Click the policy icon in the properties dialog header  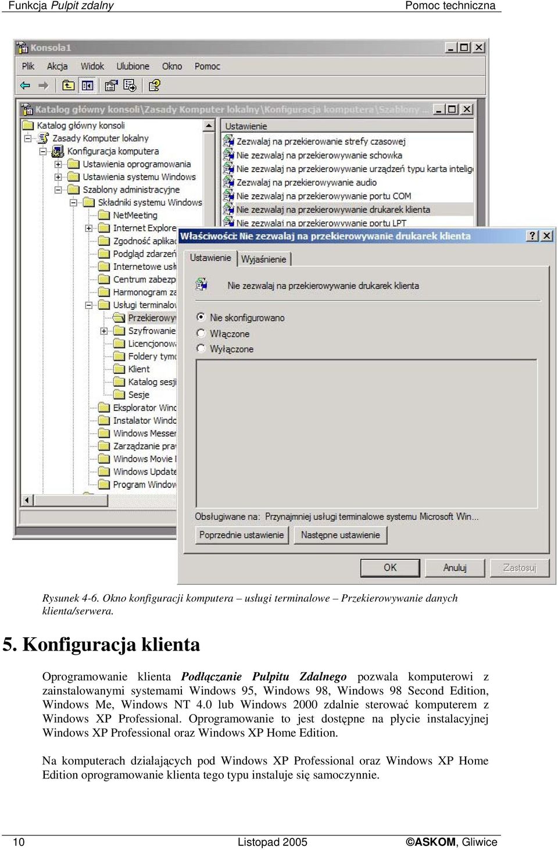202,285
